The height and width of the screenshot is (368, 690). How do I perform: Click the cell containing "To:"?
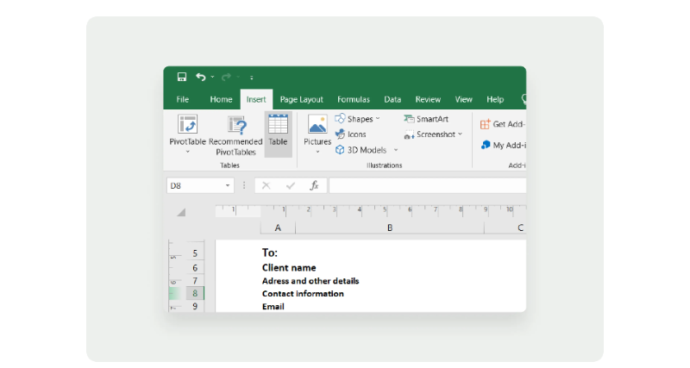click(270, 253)
